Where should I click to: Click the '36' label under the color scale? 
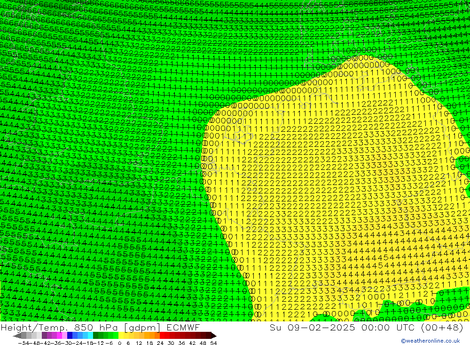point(181,343)
